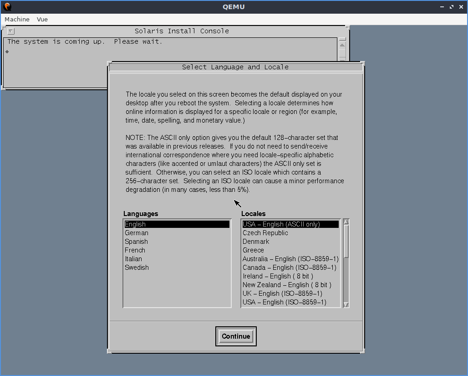This screenshot has height=376, width=468.
Task: Select Italian in Languages list
Action: click(177, 259)
